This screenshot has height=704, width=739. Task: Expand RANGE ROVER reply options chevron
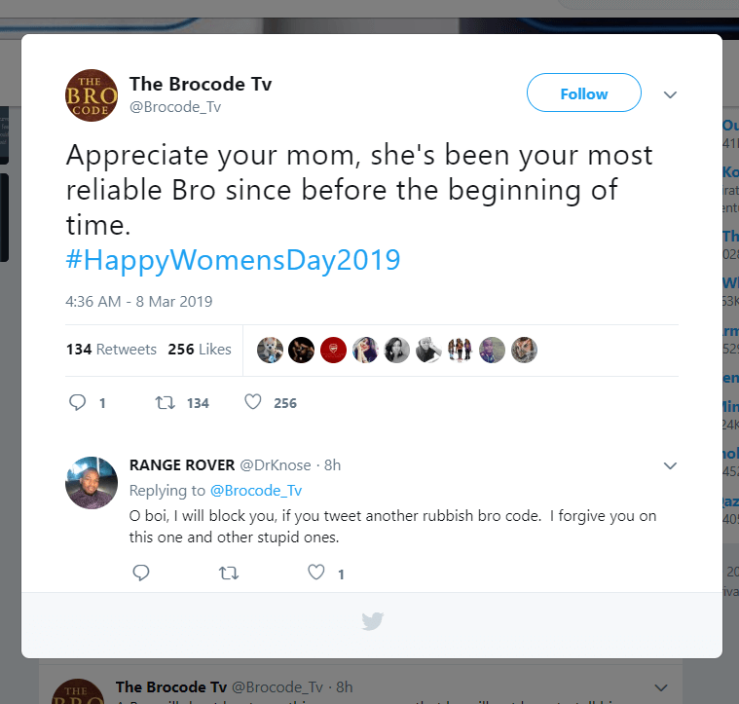pos(670,465)
